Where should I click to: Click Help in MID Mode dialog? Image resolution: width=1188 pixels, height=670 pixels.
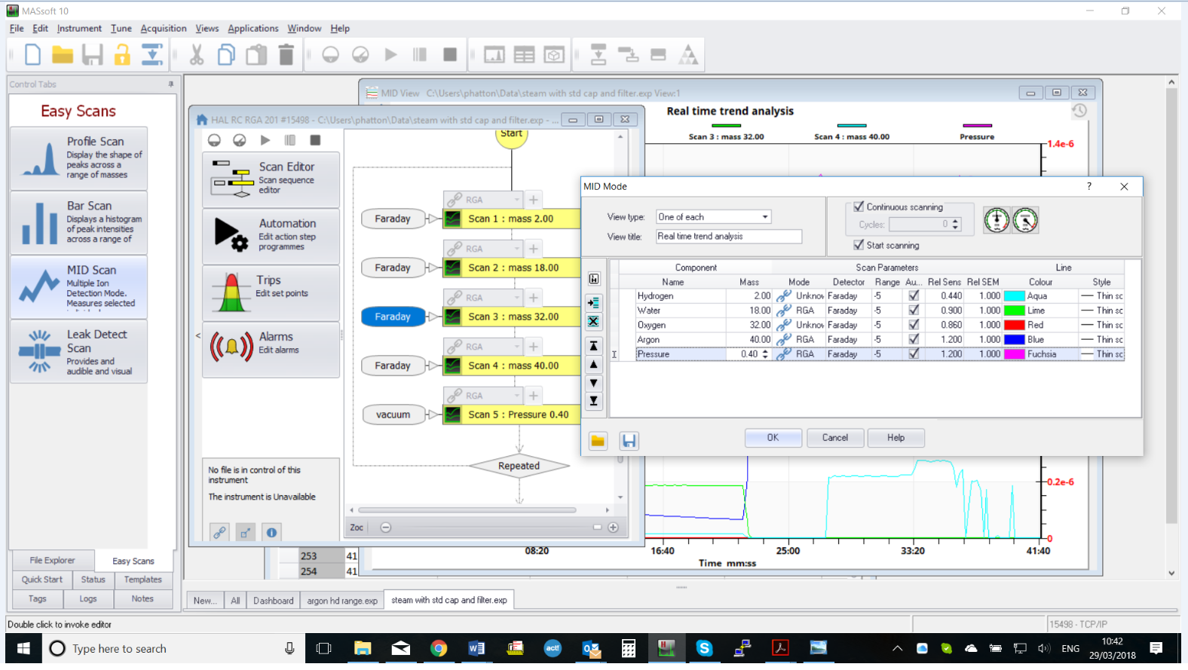tap(896, 438)
